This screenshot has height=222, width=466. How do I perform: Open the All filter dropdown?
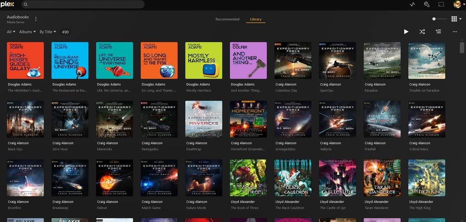[11, 32]
